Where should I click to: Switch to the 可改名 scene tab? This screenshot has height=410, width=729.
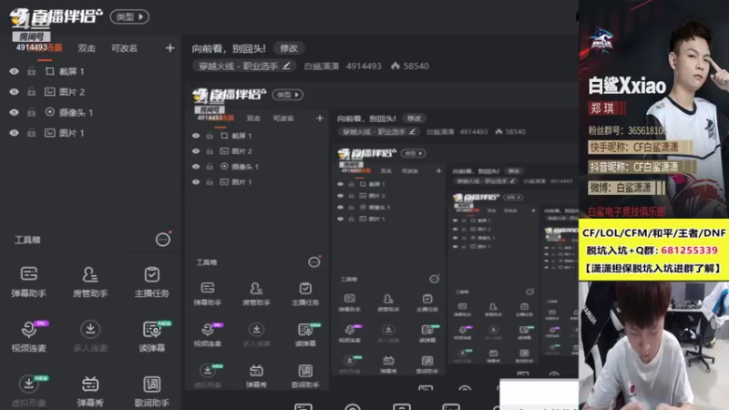[124, 48]
